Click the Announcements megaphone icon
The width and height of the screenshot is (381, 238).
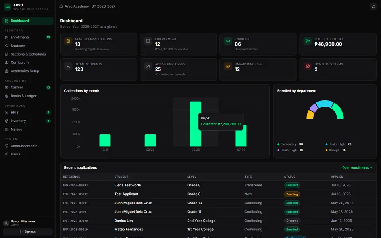7,146
